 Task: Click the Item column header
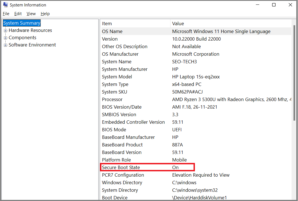[x=135, y=24]
